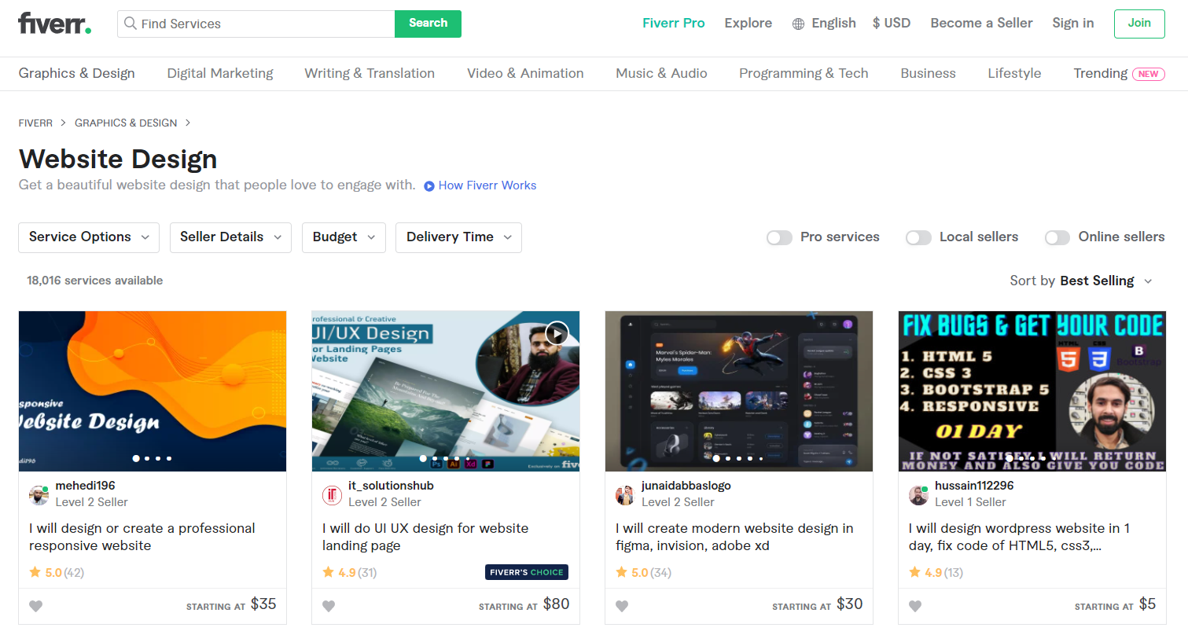Image resolution: width=1188 pixels, height=635 pixels.
Task: Open Graphics & Design category menu
Action: coord(77,73)
